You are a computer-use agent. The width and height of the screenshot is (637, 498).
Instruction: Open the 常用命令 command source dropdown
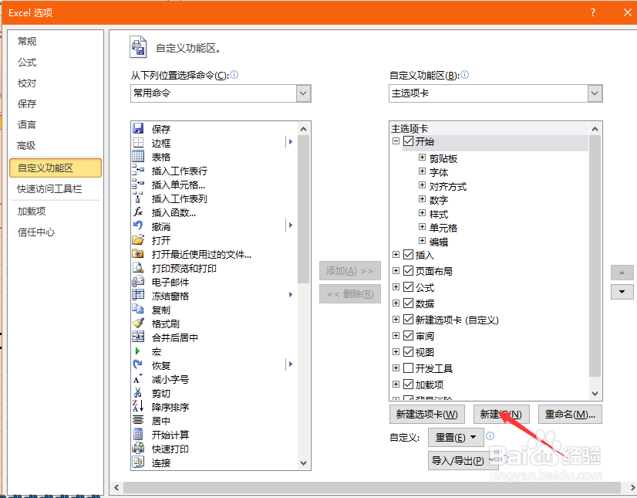(x=303, y=93)
